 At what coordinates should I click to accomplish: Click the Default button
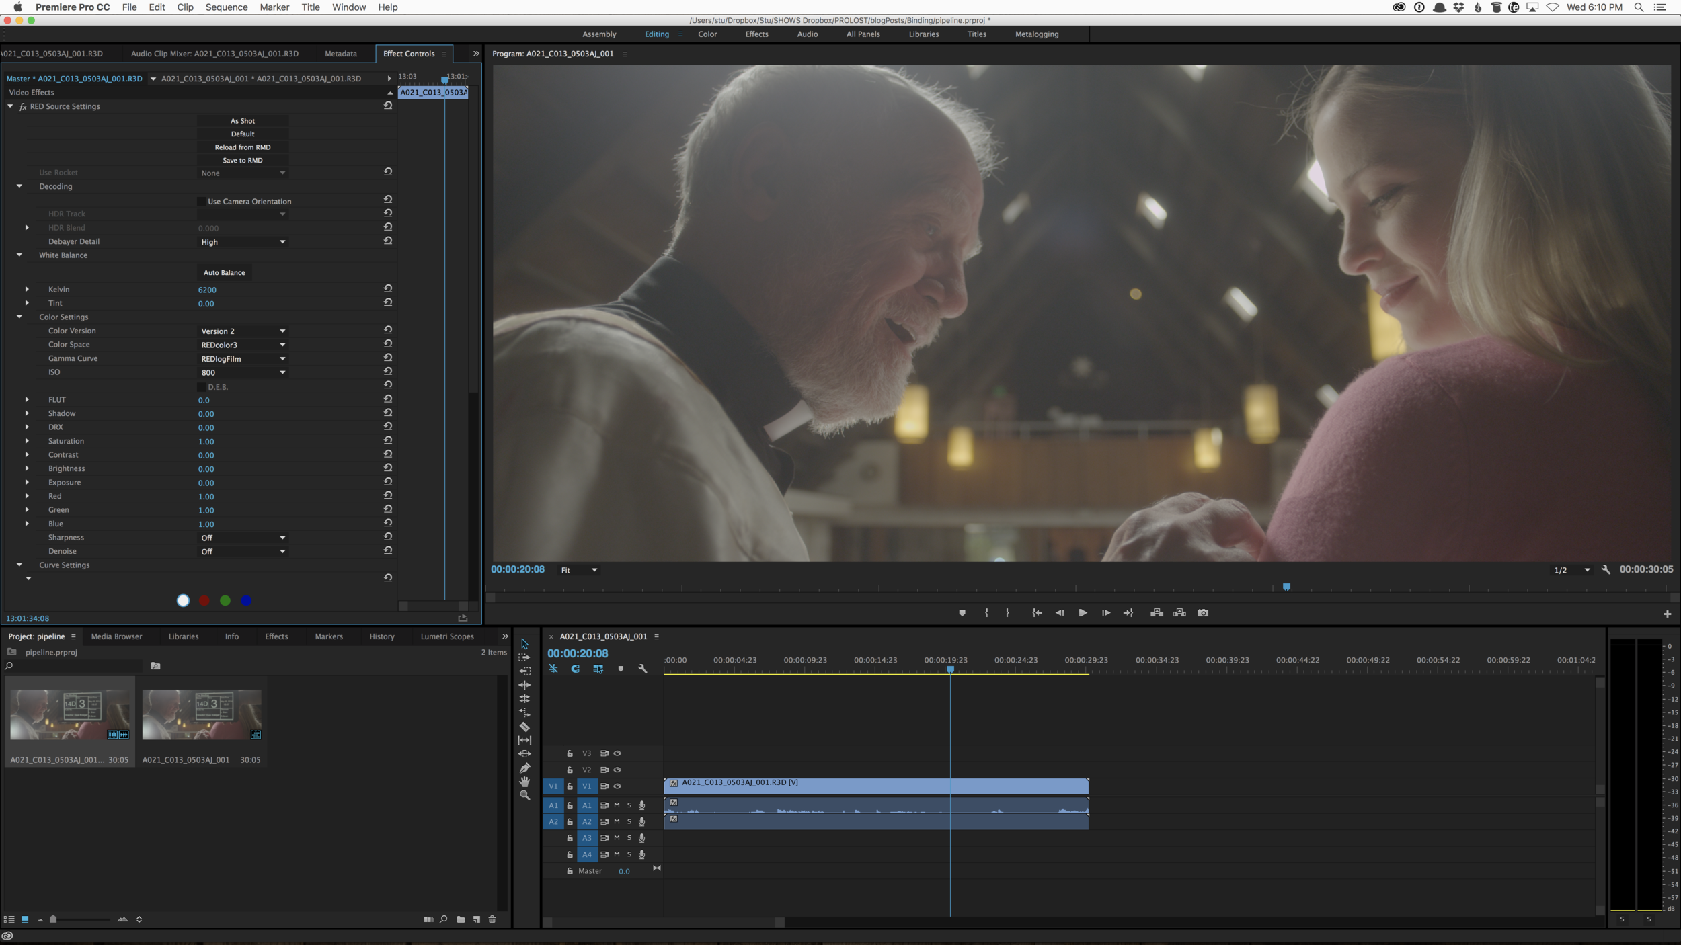click(x=243, y=134)
